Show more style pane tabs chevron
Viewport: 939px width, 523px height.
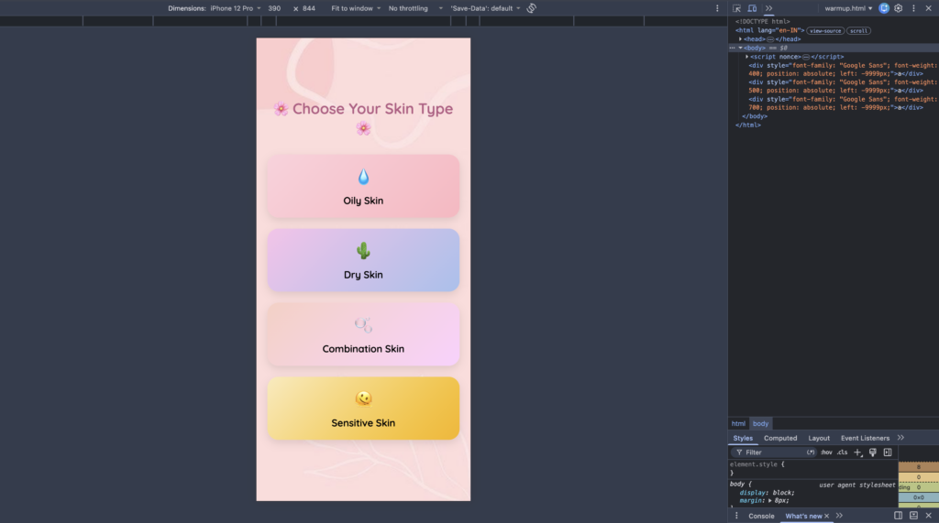[900, 438]
